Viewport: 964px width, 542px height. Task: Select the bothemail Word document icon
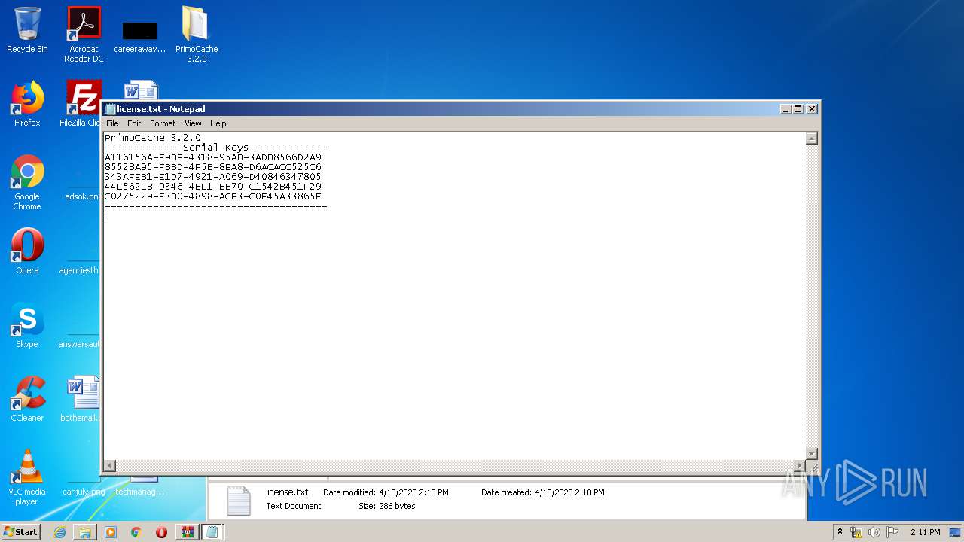(x=81, y=399)
